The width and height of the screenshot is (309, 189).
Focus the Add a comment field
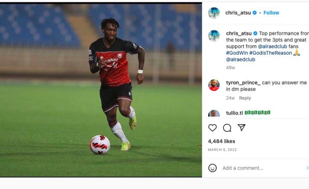(263, 168)
